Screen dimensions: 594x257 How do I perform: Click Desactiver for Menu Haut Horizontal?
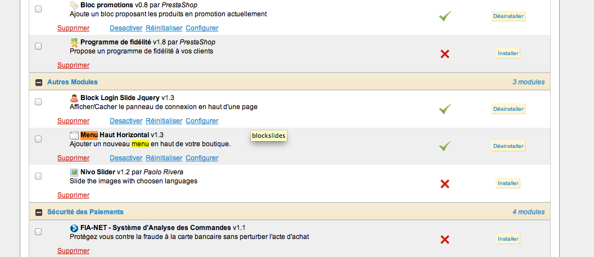(x=126, y=158)
